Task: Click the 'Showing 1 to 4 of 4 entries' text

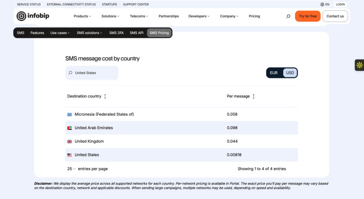Action: (262, 169)
